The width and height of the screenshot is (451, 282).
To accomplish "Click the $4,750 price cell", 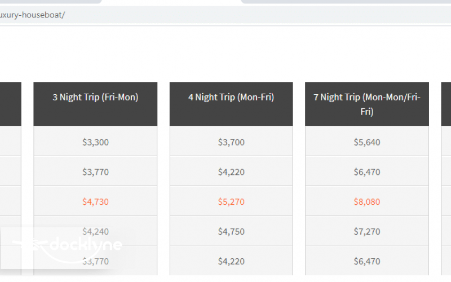I will tap(231, 231).
